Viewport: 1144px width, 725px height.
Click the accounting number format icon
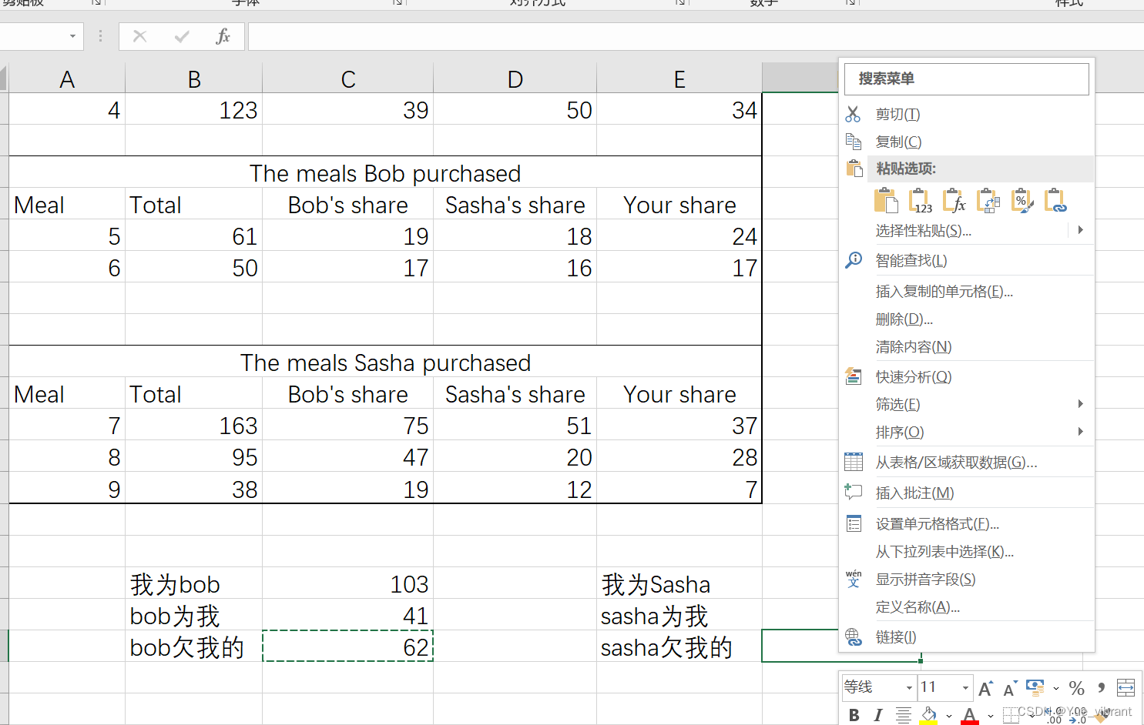point(1036,687)
